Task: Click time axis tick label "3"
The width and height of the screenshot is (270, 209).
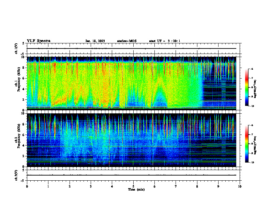Action: (x=91, y=186)
